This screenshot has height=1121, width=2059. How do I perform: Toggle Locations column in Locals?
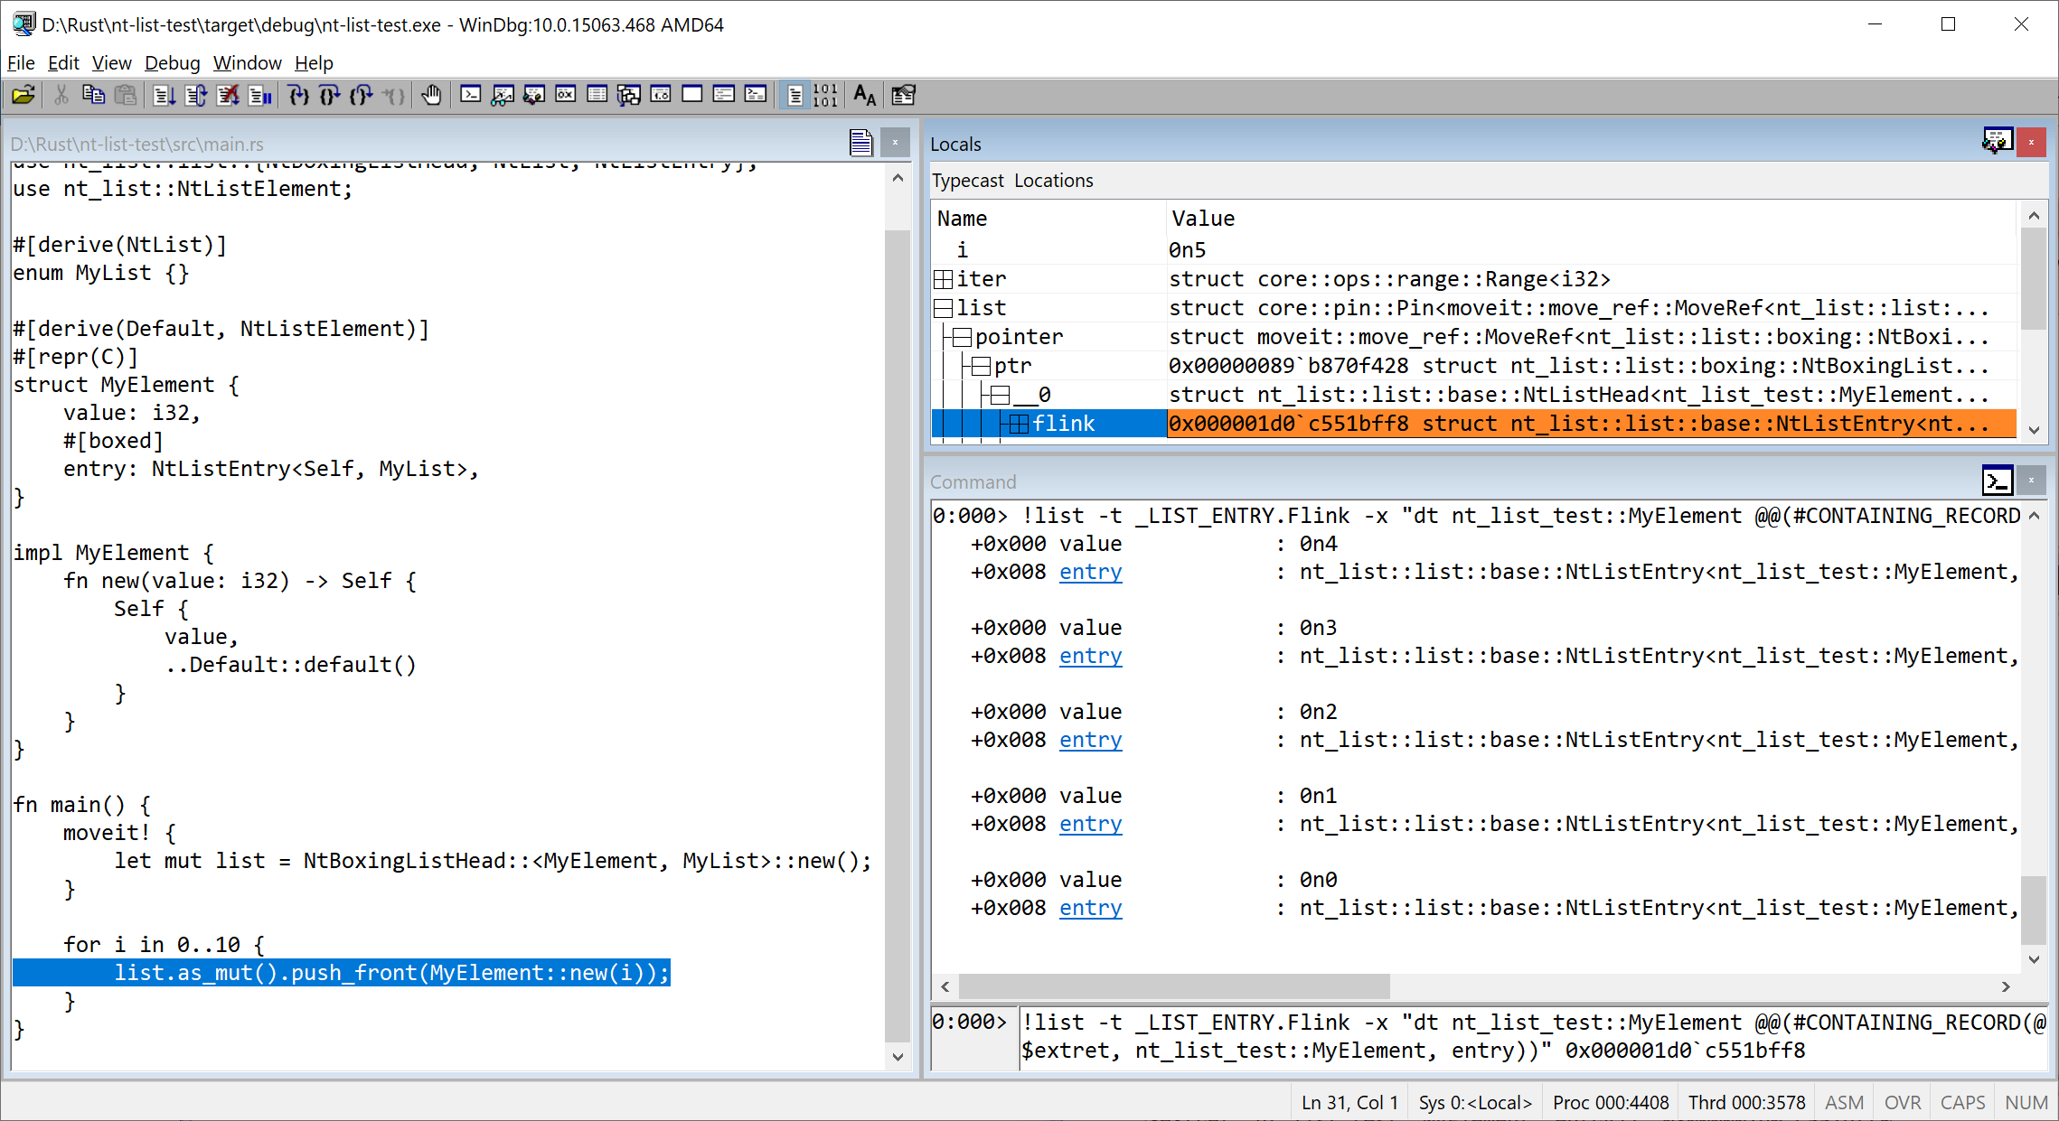(x=1053, y=181)
